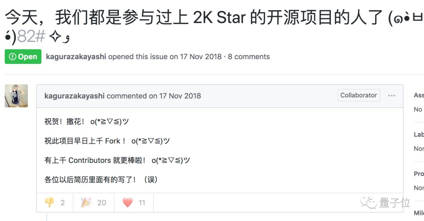Expand the Assignees section in the sidebar
424x221 pixels.
click(x=419, y=95)
